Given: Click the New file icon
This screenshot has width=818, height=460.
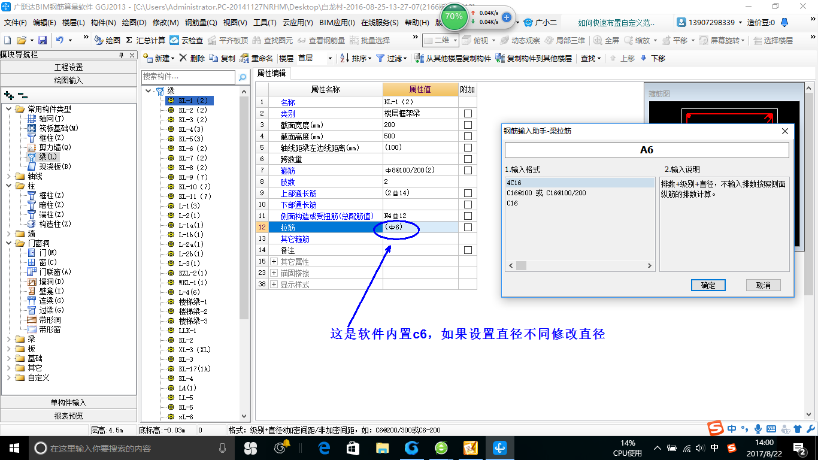Looking at the screenshot, I should coord(7,40).
